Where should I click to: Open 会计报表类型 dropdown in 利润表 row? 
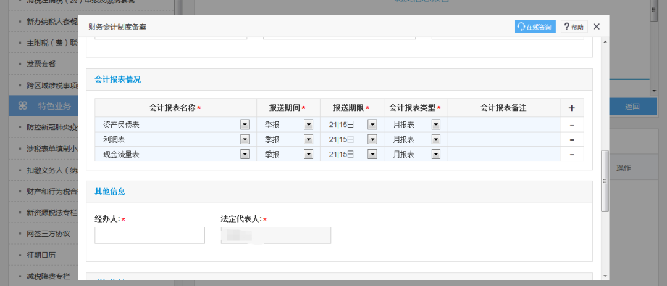click(436, 139)
